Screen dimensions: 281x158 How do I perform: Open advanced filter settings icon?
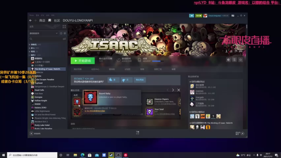(64, 39)
